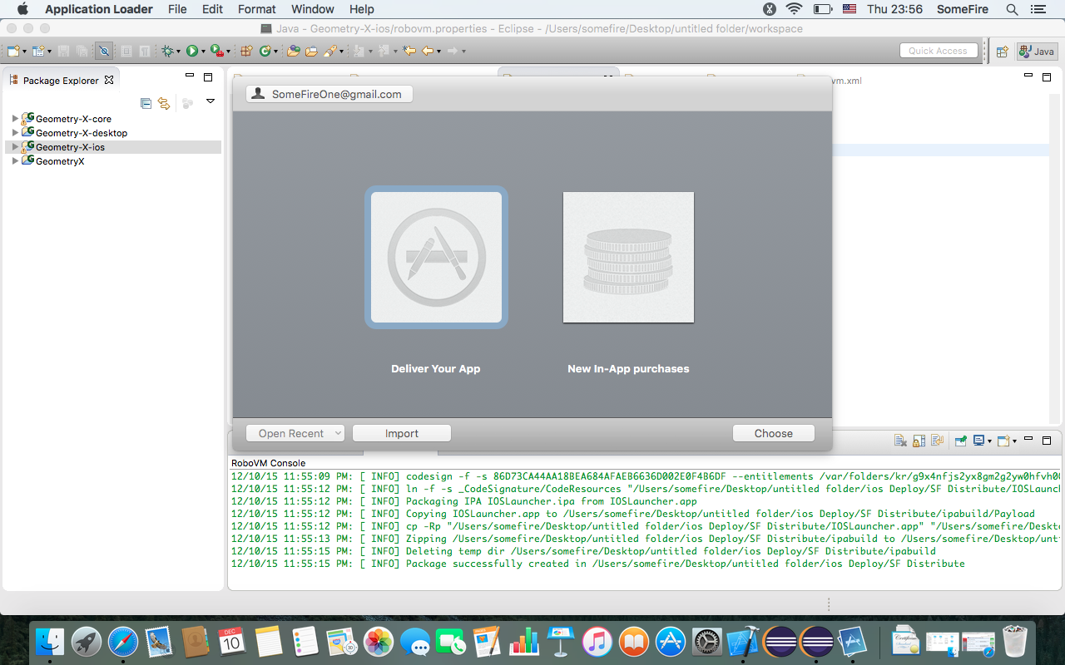
Task: Toggle Link with Editor in Package Explorer
Action: click(x=164, y=103)
